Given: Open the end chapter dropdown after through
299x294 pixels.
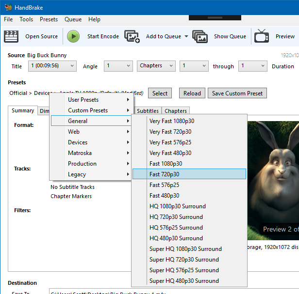Looking at the screenshot, I should (x=253, y=66).
